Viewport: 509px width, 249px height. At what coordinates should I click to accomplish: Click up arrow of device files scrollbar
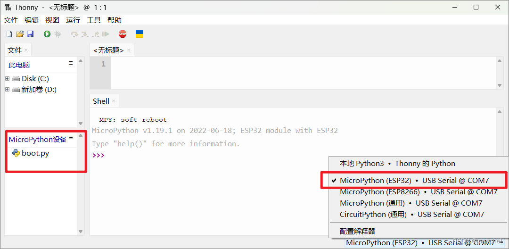pos(81,135)
